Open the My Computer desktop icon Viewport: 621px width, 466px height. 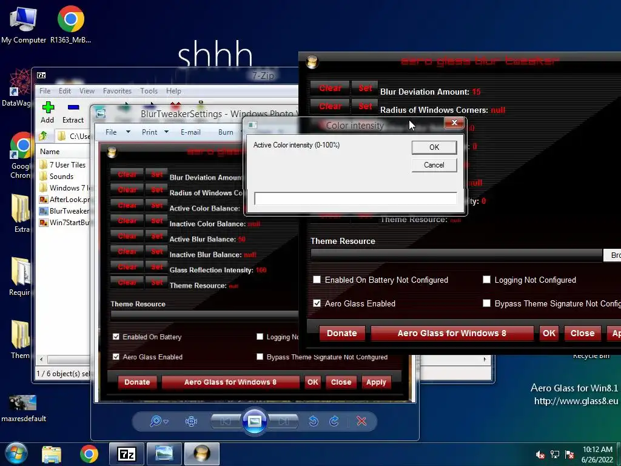tap(24, 24)
